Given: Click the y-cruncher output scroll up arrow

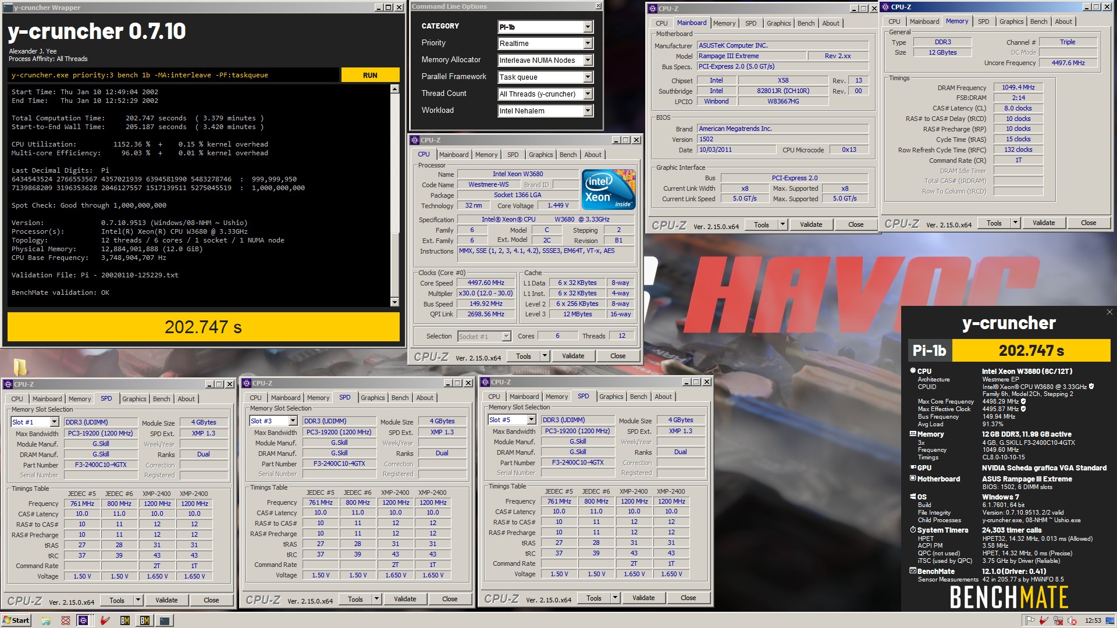Looking at the screenshot, I should [394, 89].
